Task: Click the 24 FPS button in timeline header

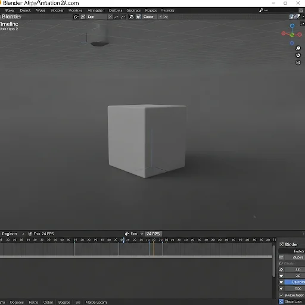Action: tap(153, 234)
